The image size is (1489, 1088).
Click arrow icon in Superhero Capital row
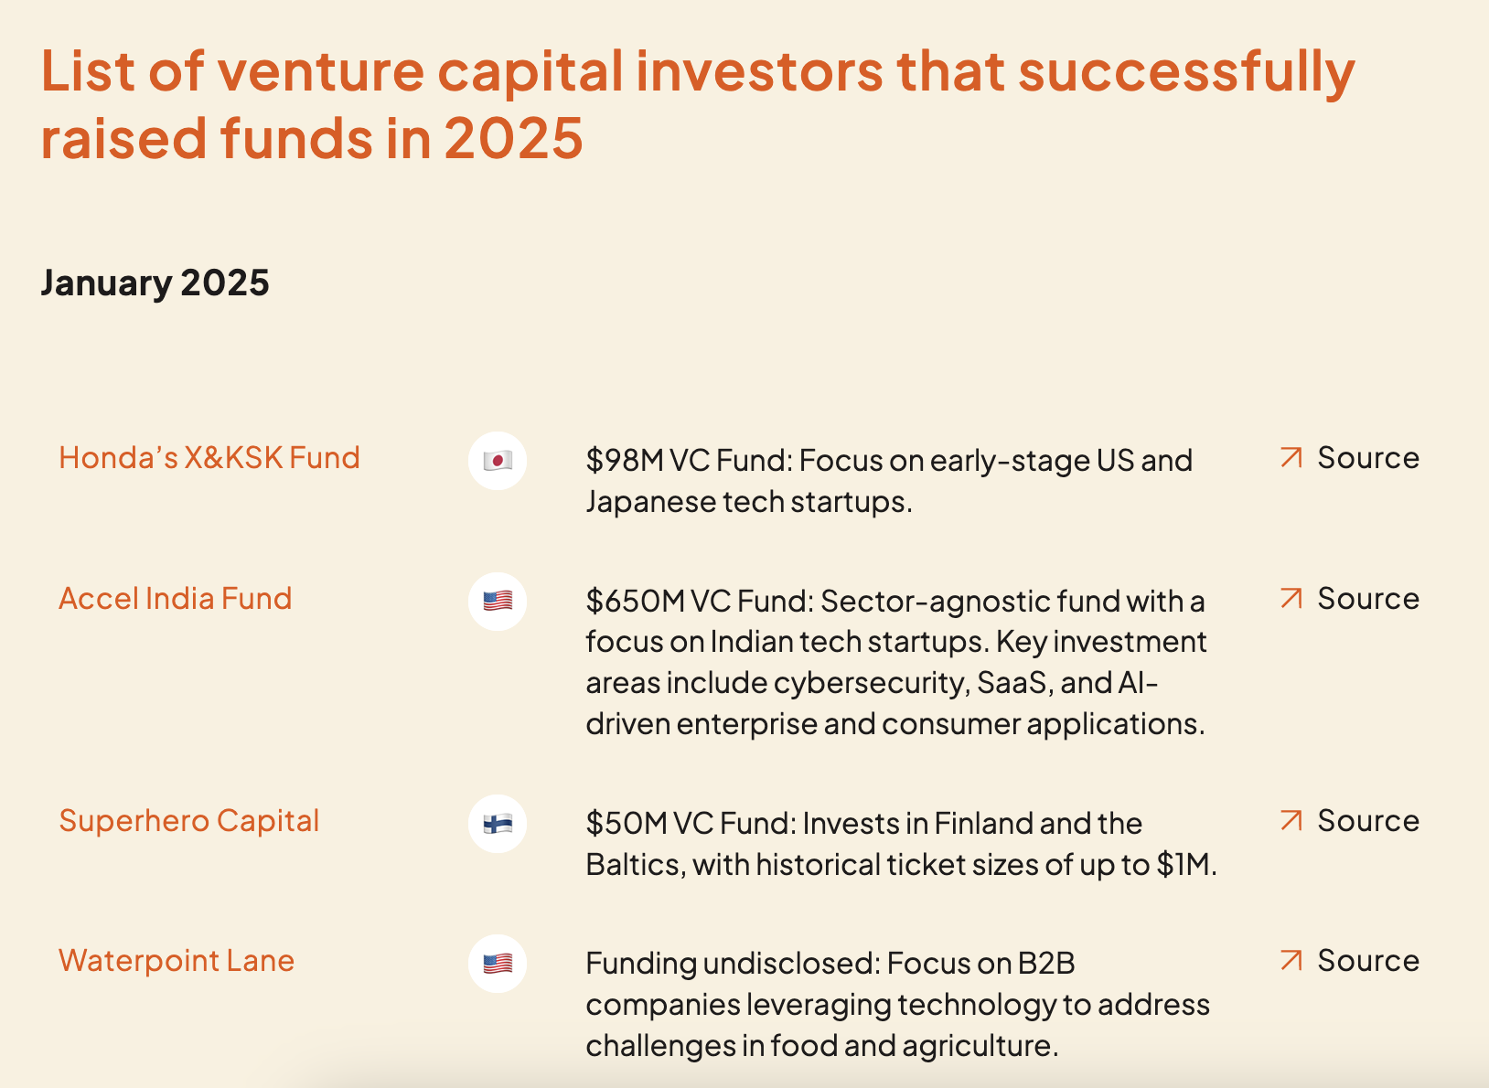point(1291,821)
